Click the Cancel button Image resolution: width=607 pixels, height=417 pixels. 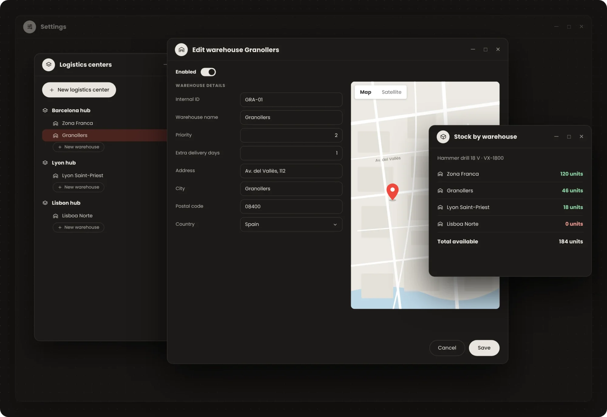[x=447, y=348]
